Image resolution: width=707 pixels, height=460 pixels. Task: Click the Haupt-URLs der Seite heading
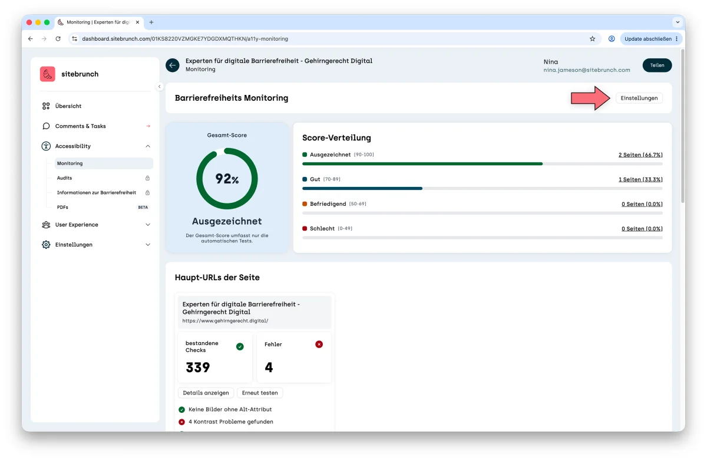(x=217, y=277)
